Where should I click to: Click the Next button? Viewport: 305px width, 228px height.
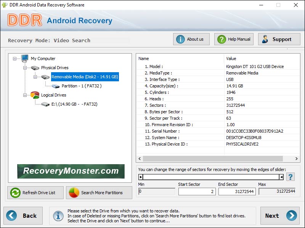[280, 215]
